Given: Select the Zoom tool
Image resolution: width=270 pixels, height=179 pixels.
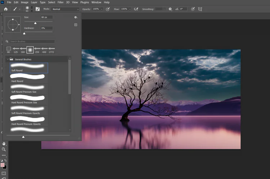Looking at the screenshot, I should pos(4,149).
